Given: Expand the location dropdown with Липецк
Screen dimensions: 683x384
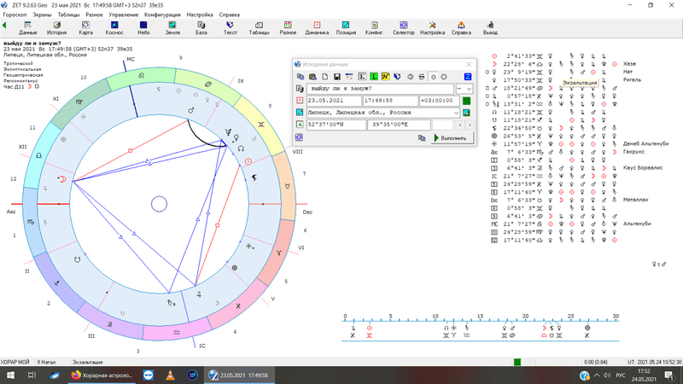Looking at the screenshot, I should [455, 113].
